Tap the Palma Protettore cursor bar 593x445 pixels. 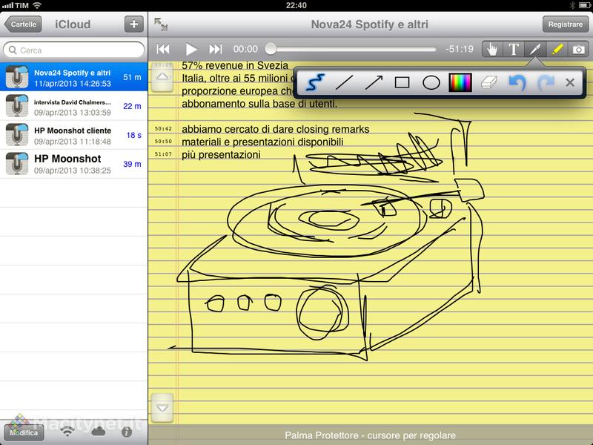370,435
